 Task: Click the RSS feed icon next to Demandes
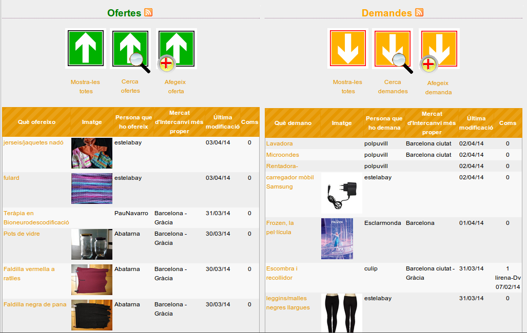click(419, 13)
